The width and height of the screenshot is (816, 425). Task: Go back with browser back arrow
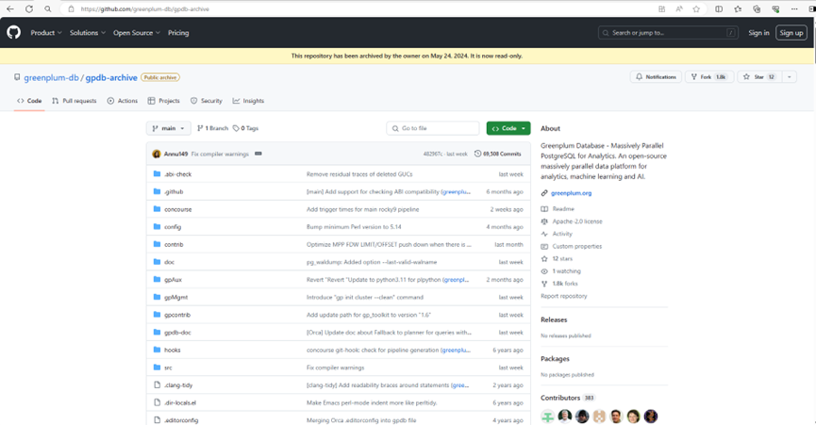click(9, 8)
